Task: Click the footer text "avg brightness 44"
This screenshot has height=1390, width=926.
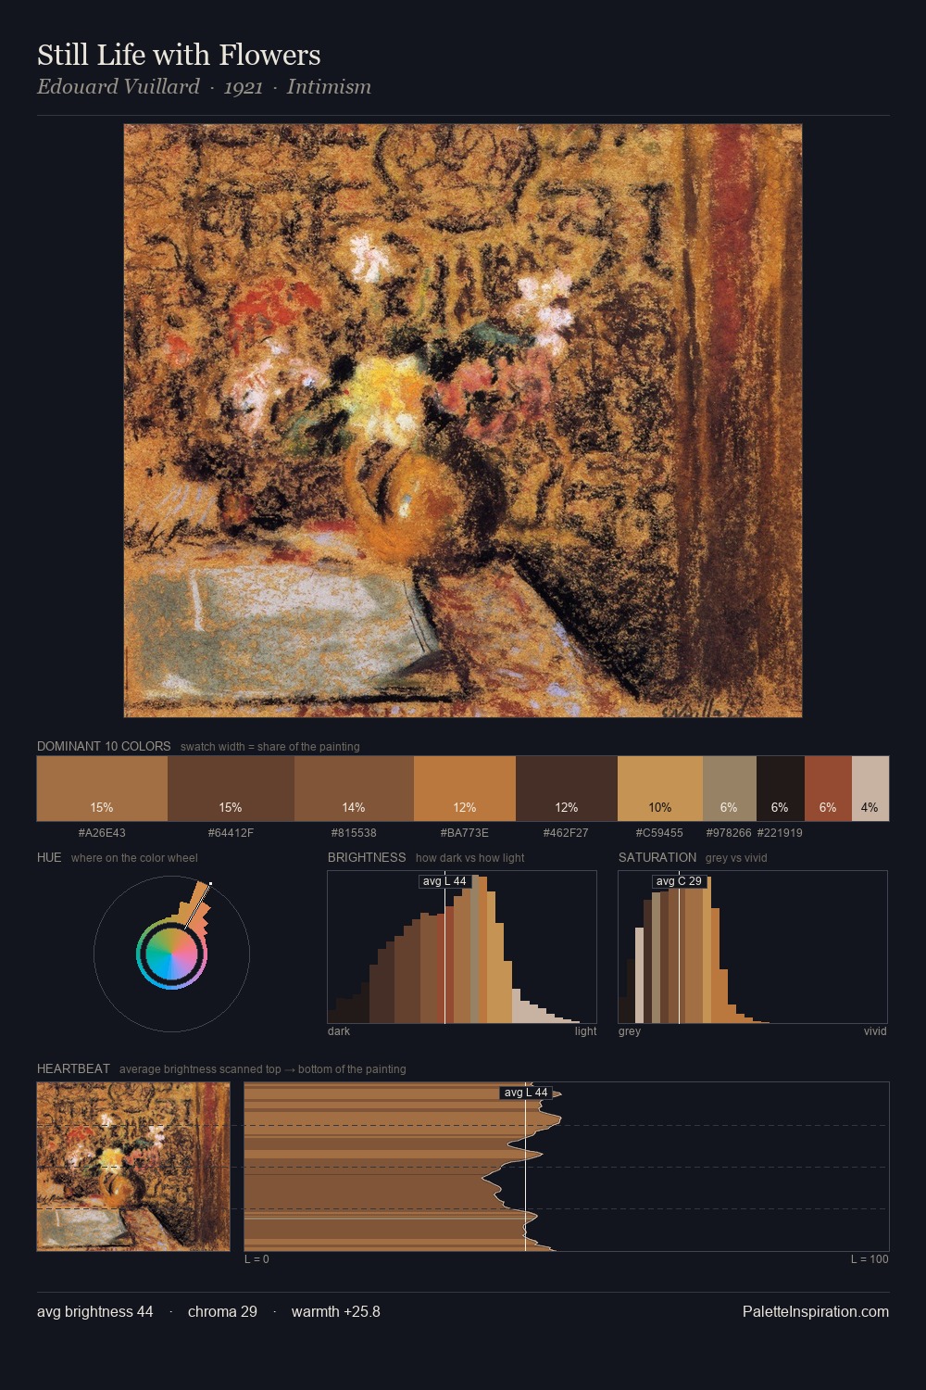Action: click(95, 1311)
